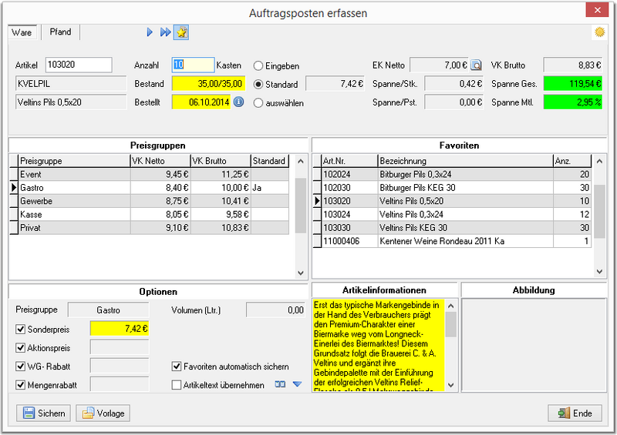Image resolution: width=617 pixels, height=435 pixels.
Task: Click the Anz. column header
Action: coord(572,161)
